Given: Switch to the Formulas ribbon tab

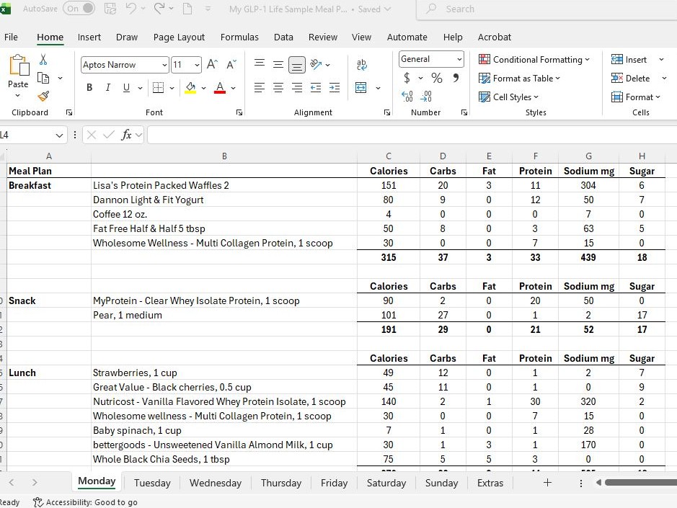Looking at the screenshot, I should coord(239,37).
